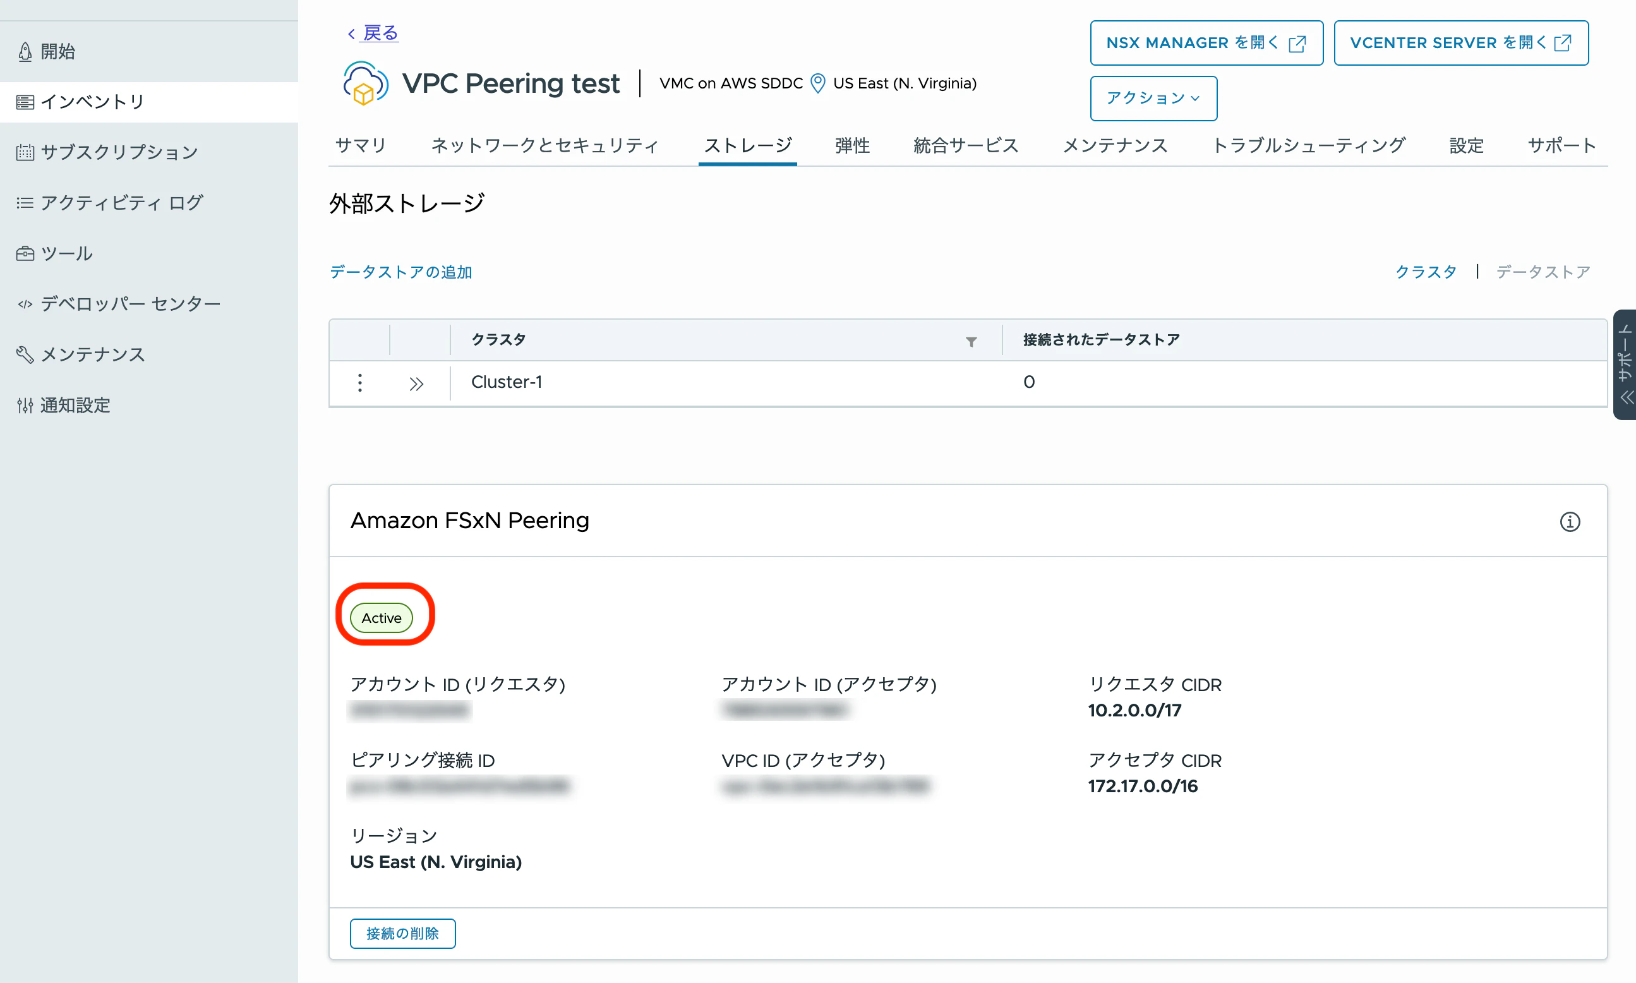Click the クラスタ column filter icon
1636x983 pixels.
point(970,341)
